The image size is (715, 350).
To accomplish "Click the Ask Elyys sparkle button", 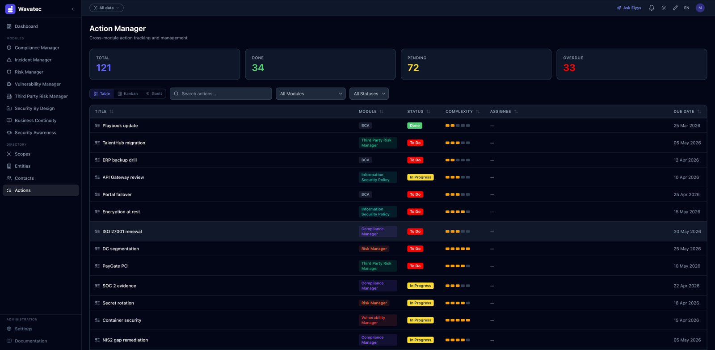I will (x=629, y=8).
